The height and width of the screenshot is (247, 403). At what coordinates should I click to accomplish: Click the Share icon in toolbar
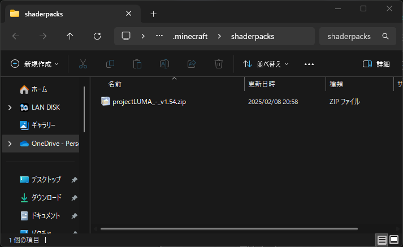click(192, 64)
